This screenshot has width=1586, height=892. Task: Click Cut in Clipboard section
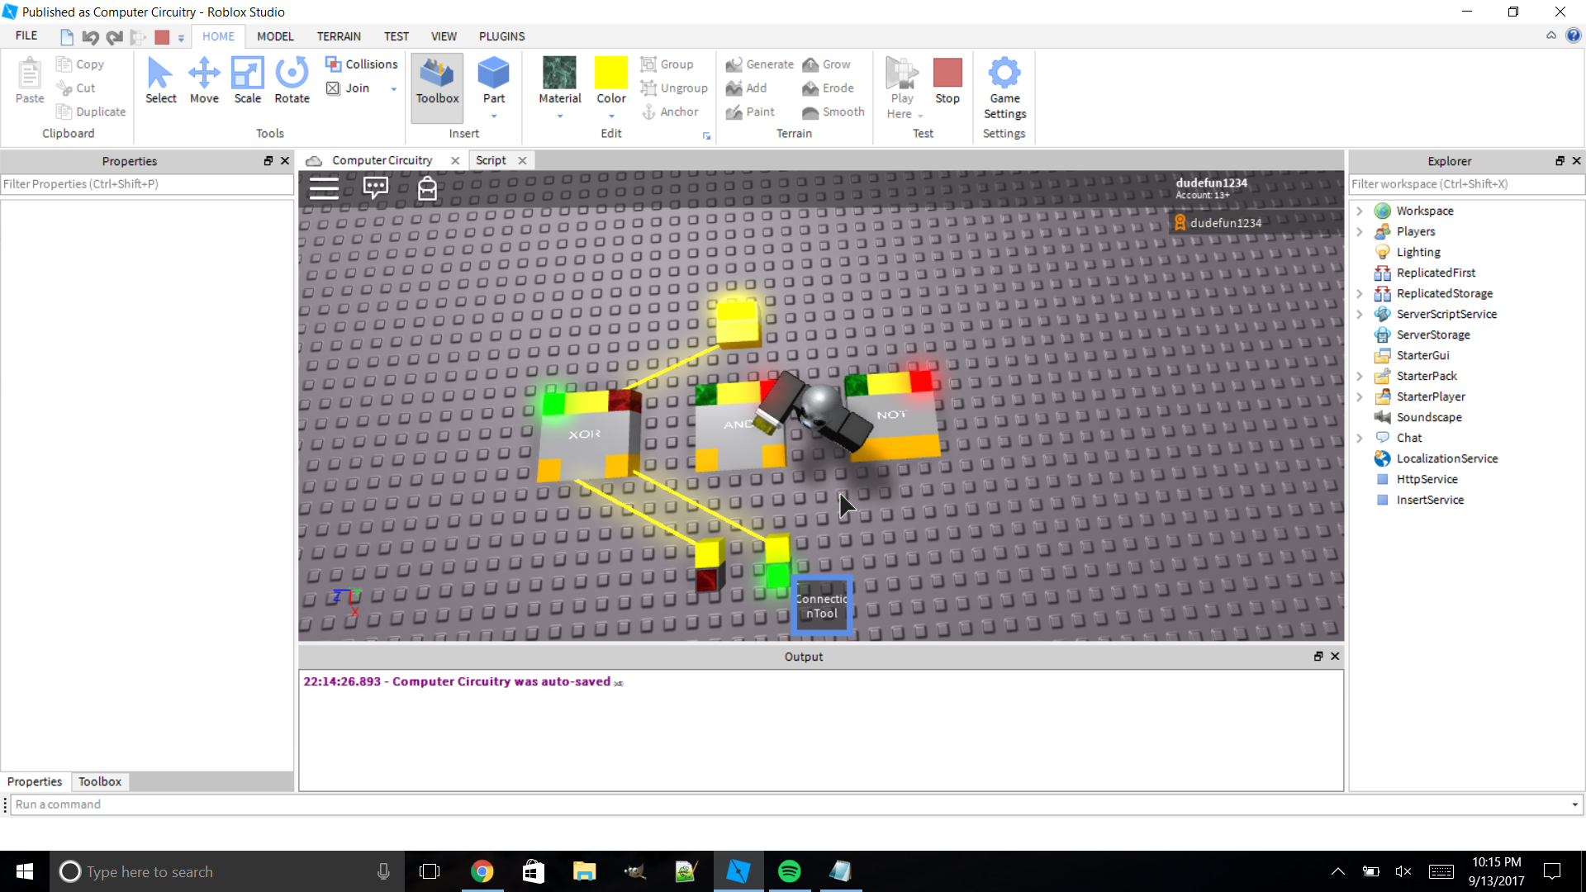tap(76, 88)
